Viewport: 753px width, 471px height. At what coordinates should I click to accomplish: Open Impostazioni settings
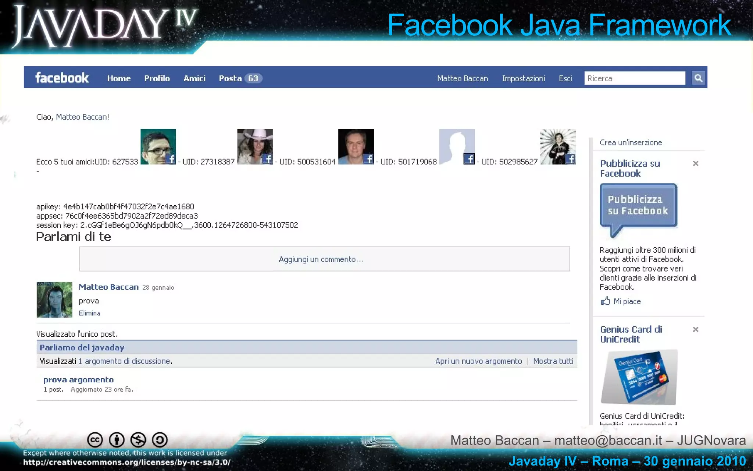pyautogui.click(x=524, y=78)
